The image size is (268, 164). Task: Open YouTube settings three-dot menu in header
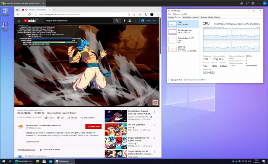(136, 21)
